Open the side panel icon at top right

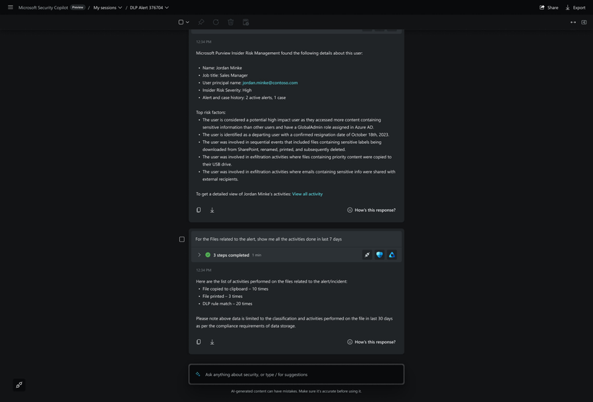pos(584,22)
